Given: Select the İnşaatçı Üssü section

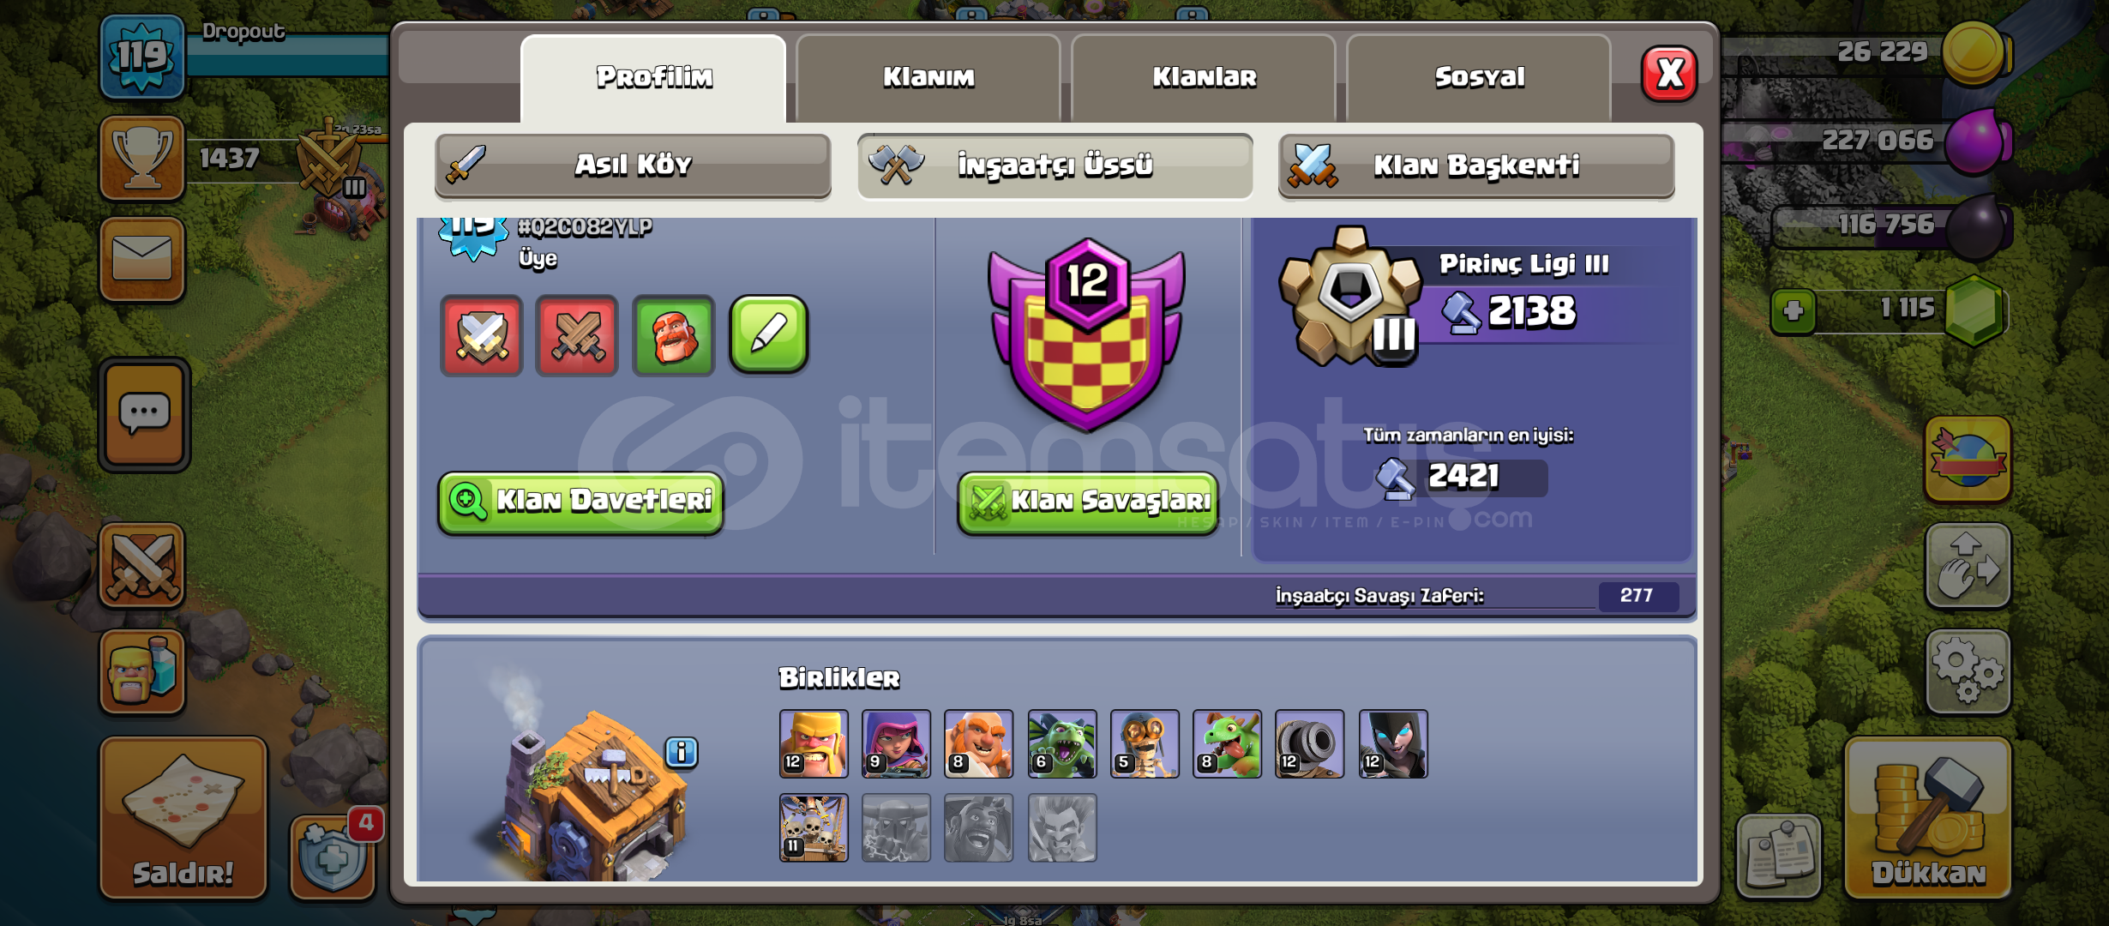Looking at the screenshot, I should 1055,165.
